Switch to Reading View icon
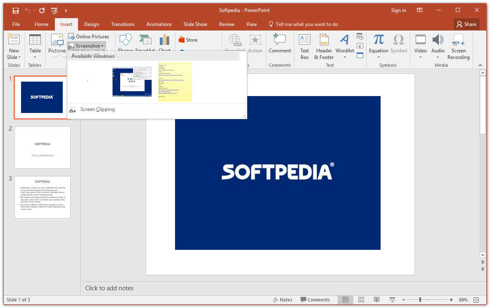This screenshot has height=308, width=490. click(376, 300)
